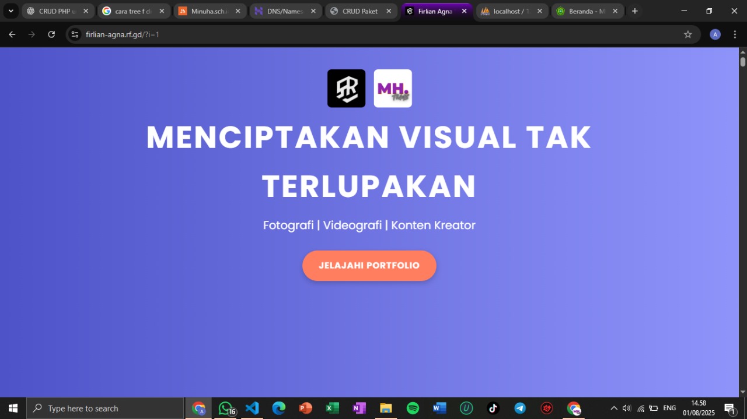747x419 pixels.
Task: Click the JELAJAHI PORTFOLIO button
Action: (x=369, y=265)
